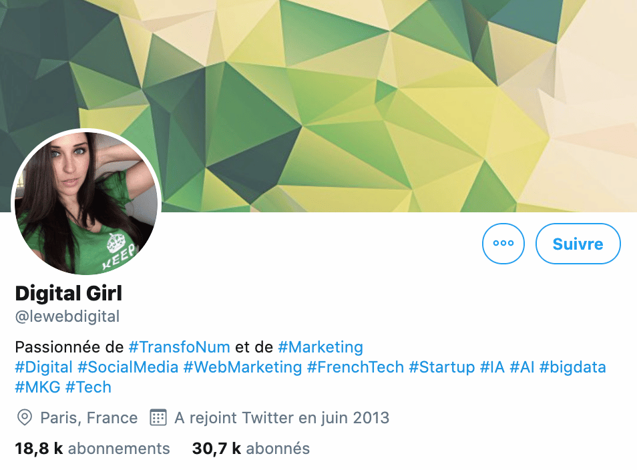Open the #TransfoNum hashtag link
Screen dimensions: 637x470
click(x=179, y=347)
